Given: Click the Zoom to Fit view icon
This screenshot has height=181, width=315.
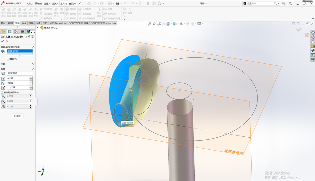Looking at the screenshot, I should (x=150, y=24).
